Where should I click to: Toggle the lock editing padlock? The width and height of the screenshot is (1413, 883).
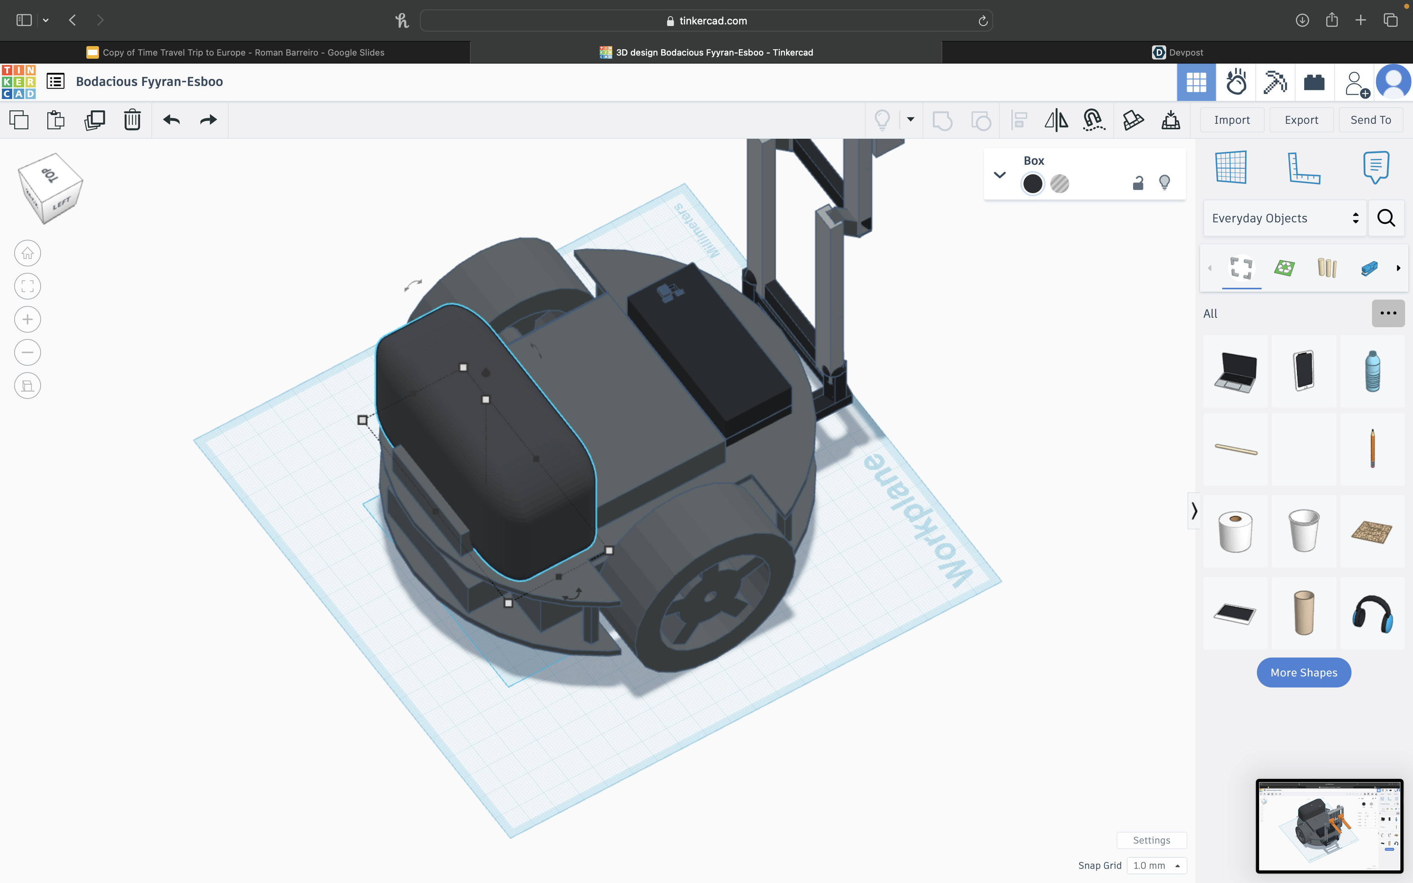pos(1137,183)
